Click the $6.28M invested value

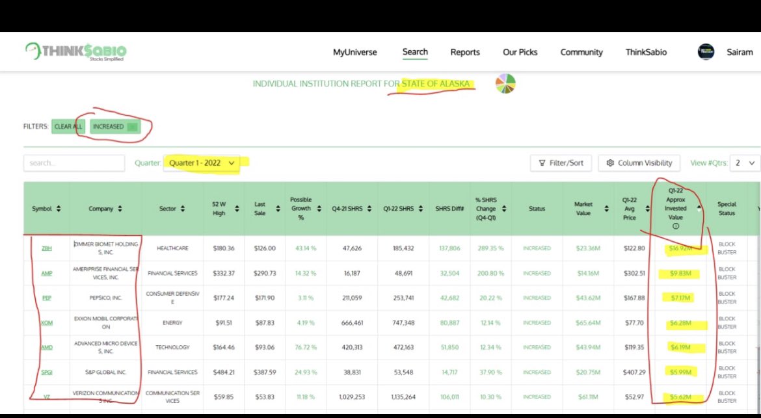click(680, 323)
